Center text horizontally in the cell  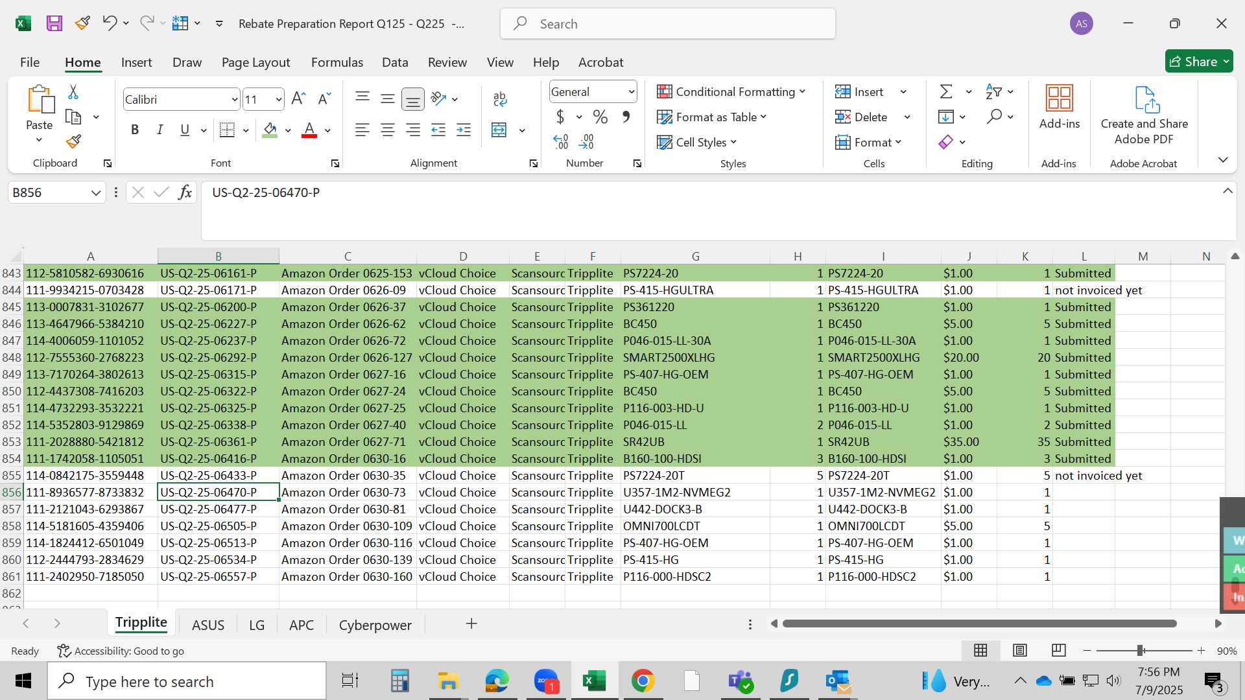pos(388,130)
